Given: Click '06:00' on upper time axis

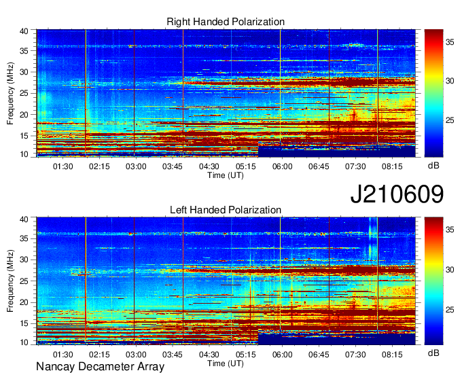Looking at the screenshot, I should click(282, 166).
